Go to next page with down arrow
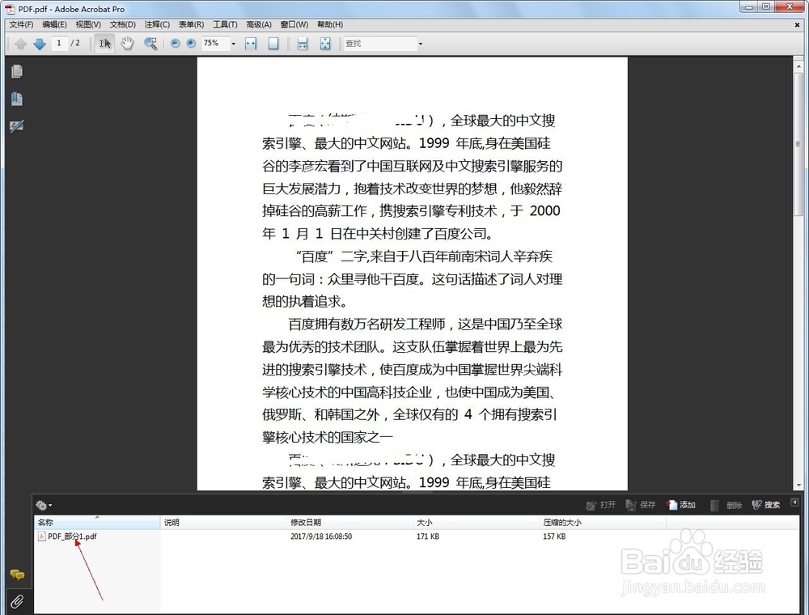 pyautogui.click(x=39, y=44)
